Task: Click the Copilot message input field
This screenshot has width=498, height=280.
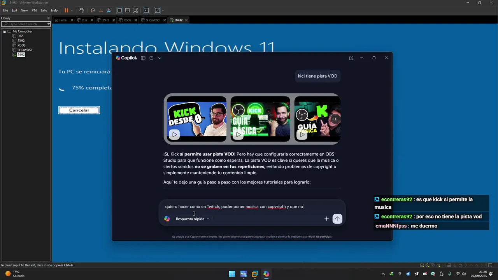Action: coord(252,206)
